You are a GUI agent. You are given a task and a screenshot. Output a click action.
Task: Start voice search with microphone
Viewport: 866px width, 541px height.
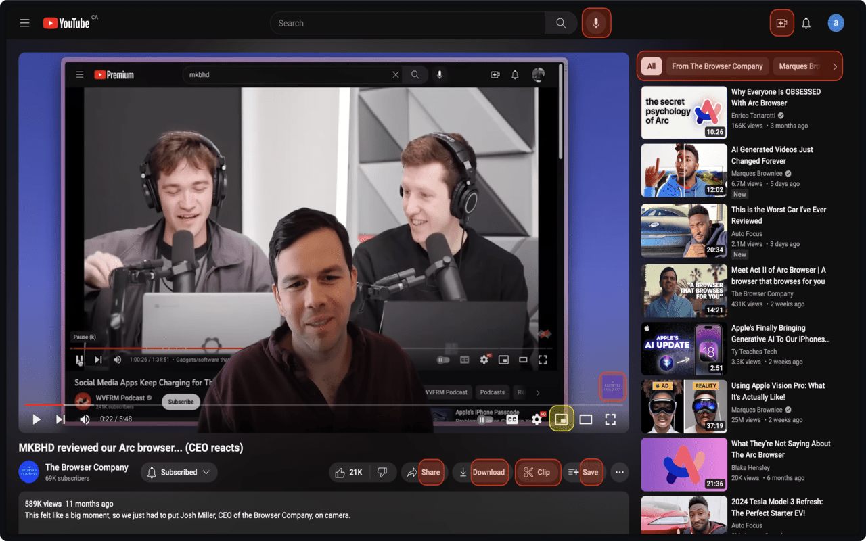point(596,23)
